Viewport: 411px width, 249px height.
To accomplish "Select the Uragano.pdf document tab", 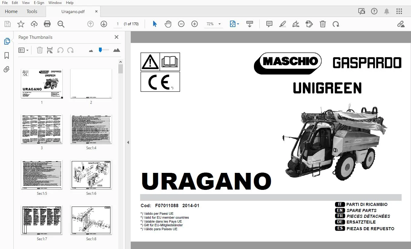I will click(73, 12).
